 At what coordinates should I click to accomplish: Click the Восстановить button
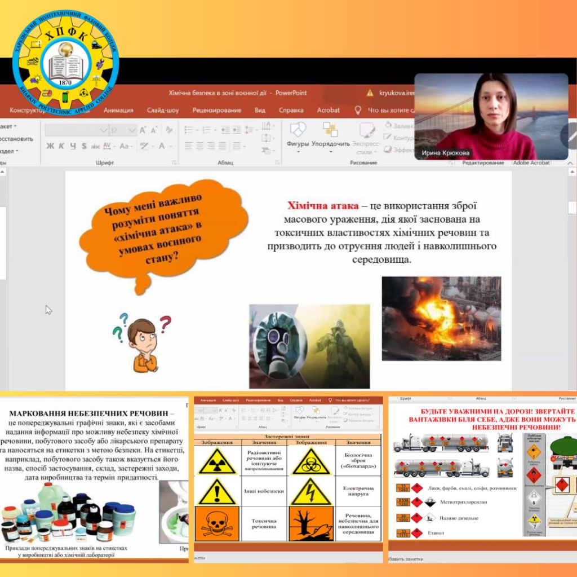[17, 139]
